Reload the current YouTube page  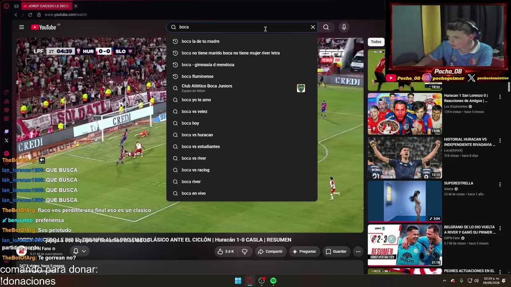[x=30, y=15]
